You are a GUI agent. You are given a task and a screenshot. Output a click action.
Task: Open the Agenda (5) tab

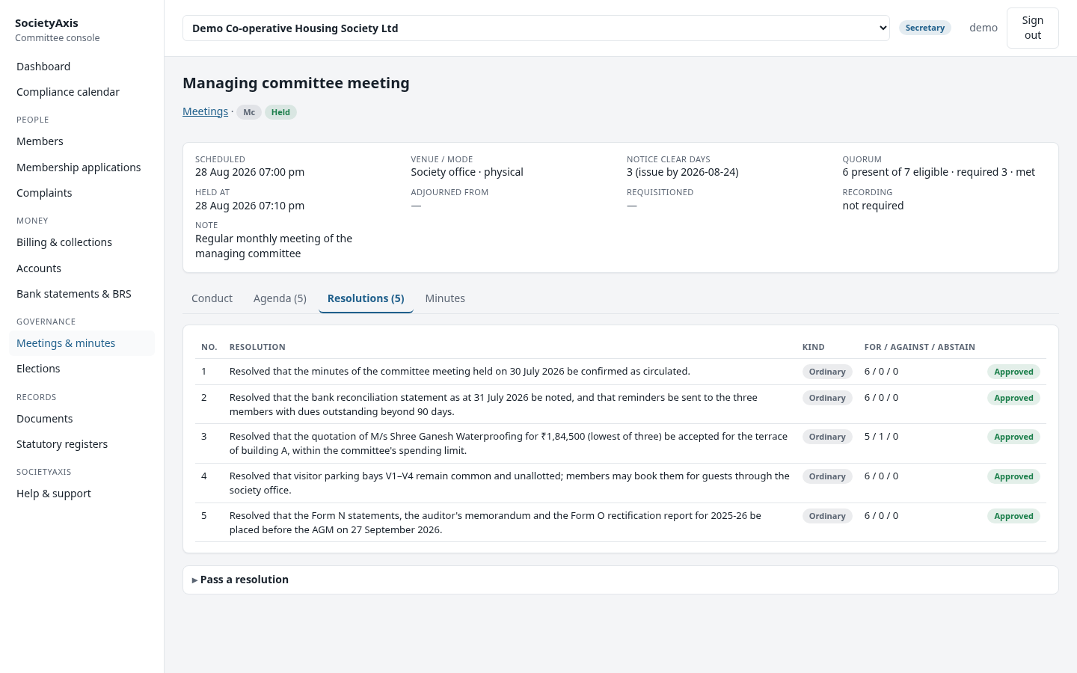[280, 298]
